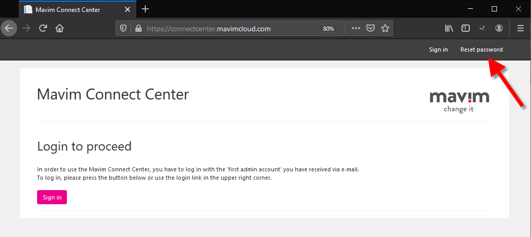531x237 pixels.
Task: Click the extension icon beside sidebars
Action: tap(482, 29)
